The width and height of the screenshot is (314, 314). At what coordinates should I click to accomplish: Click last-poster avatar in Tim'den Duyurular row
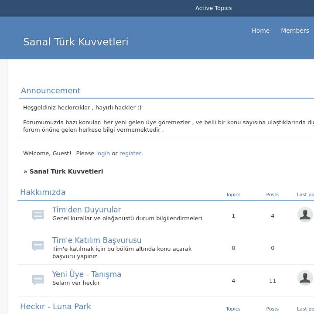[305, 215]
